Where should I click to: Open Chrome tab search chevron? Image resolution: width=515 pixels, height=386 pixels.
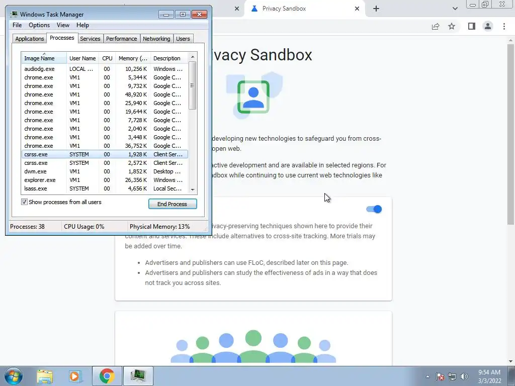pyautogui.click(x=455, y=9)
